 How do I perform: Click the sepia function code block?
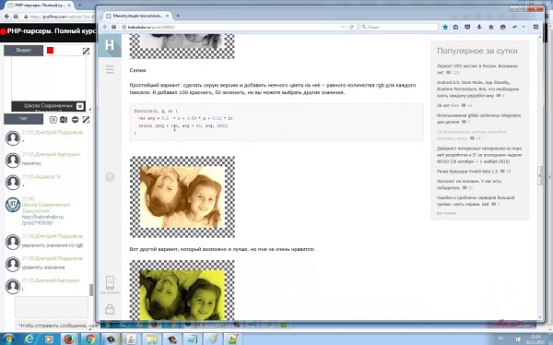click(x=276, y=122)
